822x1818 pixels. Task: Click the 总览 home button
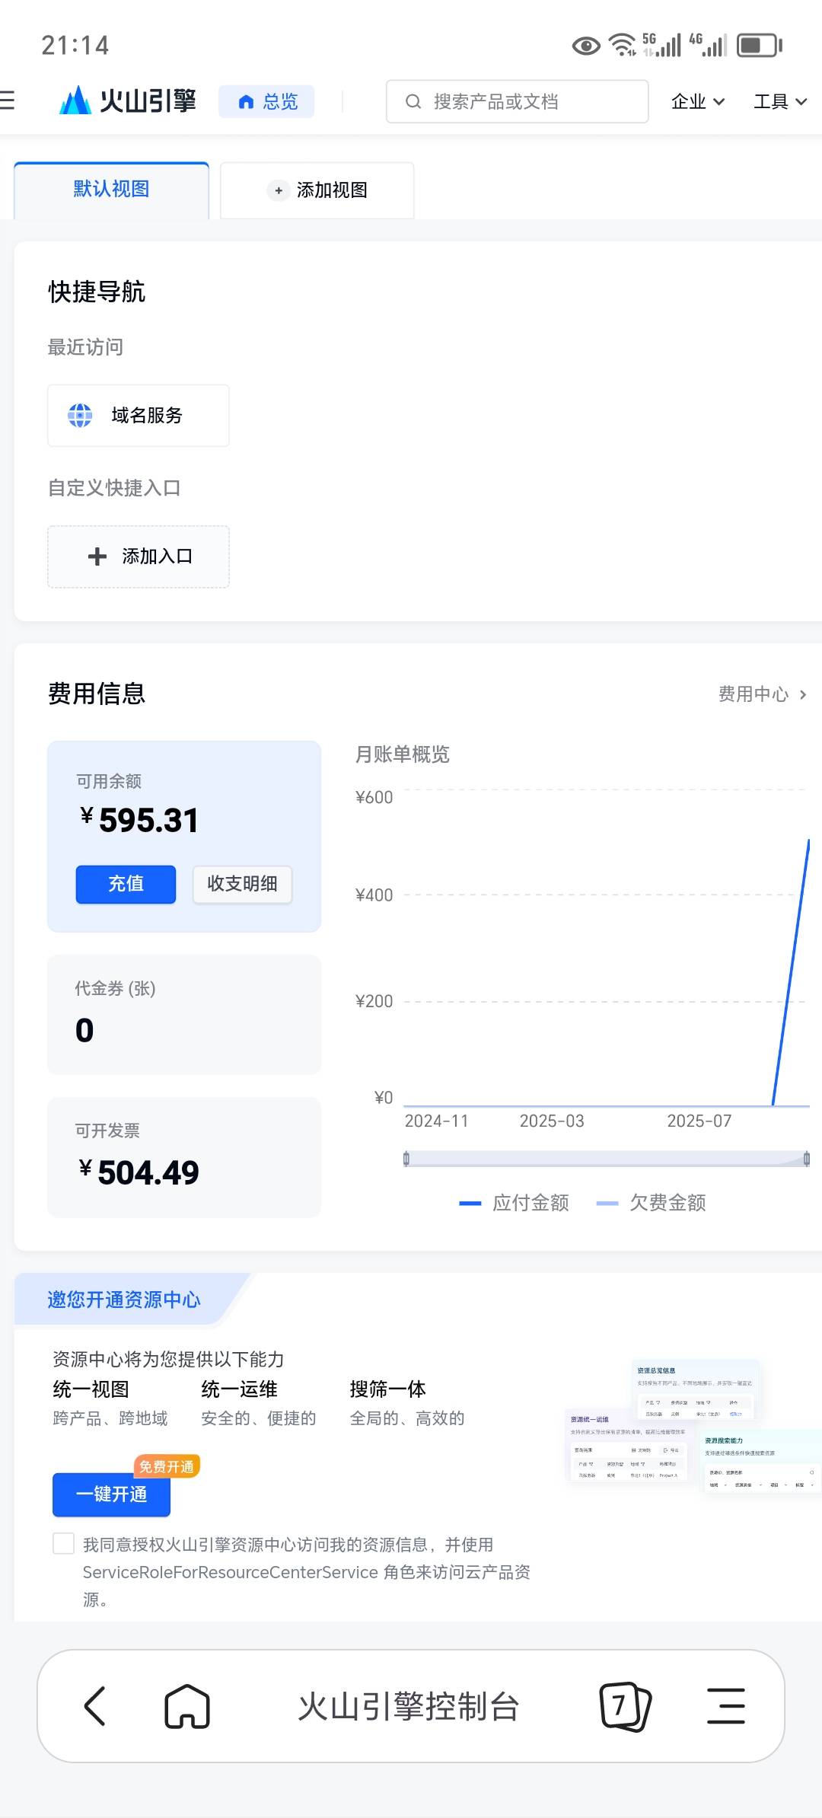[266, 101]
